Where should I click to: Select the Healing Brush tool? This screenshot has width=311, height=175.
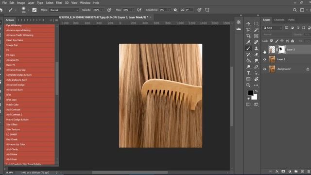[x=256, y=42]
